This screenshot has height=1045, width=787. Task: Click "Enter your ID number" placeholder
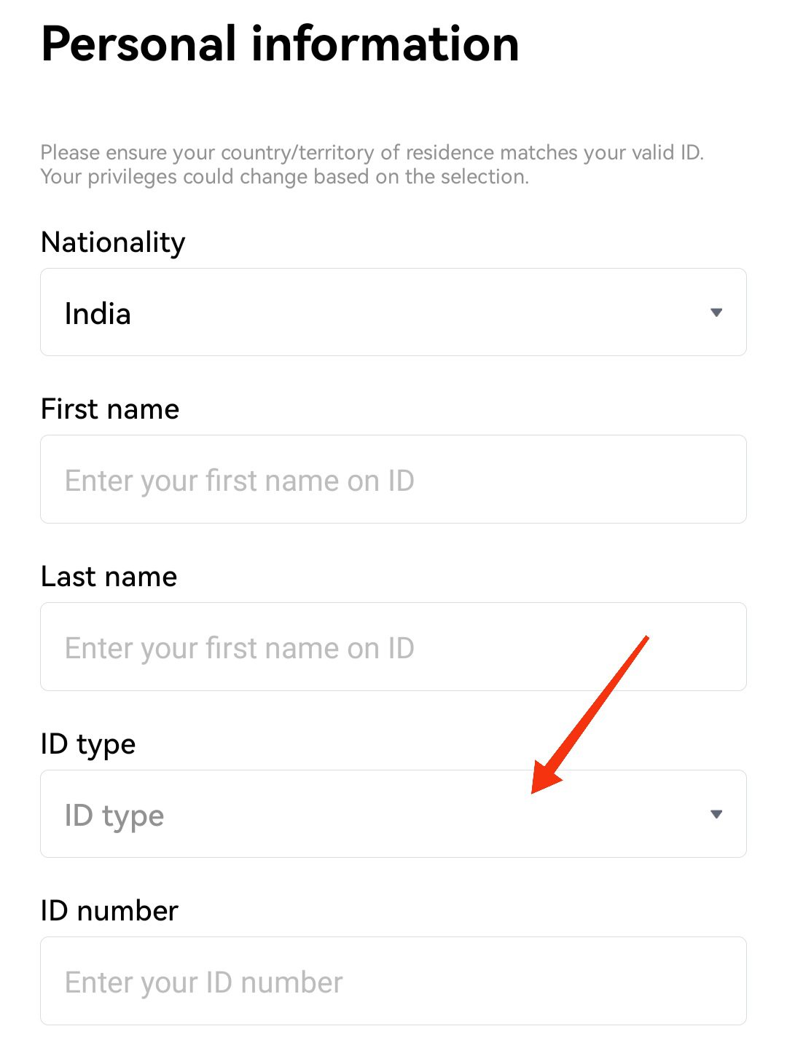coord(203,982)
